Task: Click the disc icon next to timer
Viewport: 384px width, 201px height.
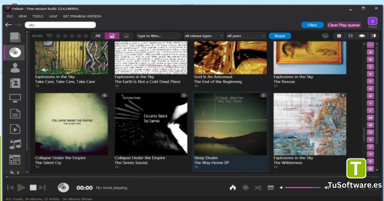Action: coord(63,188)
